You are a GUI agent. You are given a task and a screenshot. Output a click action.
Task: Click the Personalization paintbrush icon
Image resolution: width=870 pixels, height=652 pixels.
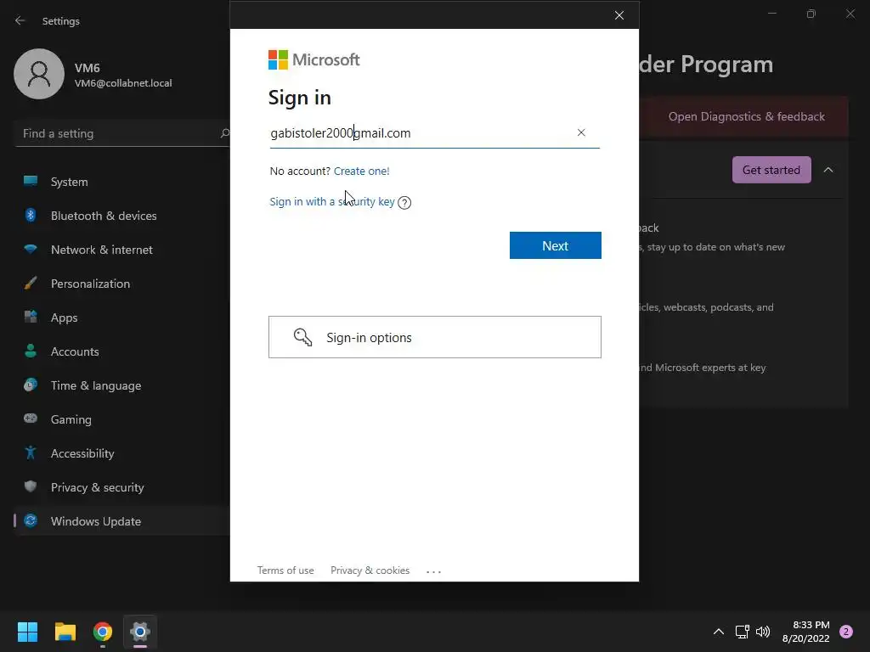(x=31, y=283)
